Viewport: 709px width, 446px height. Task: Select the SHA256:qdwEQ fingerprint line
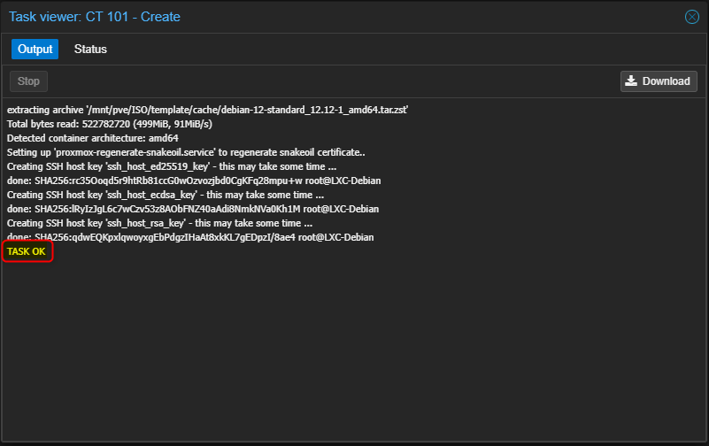[190, 237]
